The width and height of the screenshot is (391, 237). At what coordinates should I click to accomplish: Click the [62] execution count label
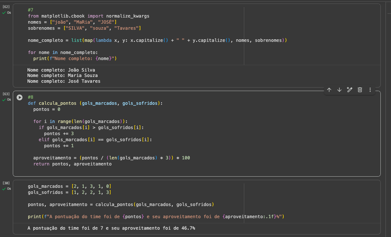coord(6,7)
